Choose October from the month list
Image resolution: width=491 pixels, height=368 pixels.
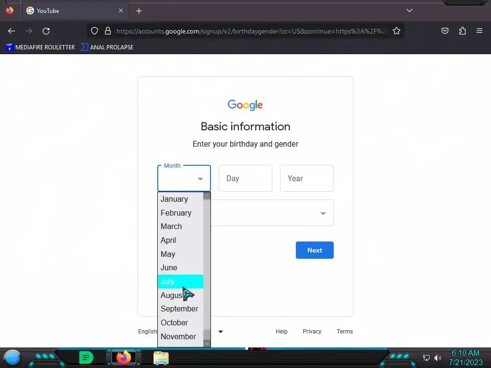pyautogui.click(x=180, y=322)
